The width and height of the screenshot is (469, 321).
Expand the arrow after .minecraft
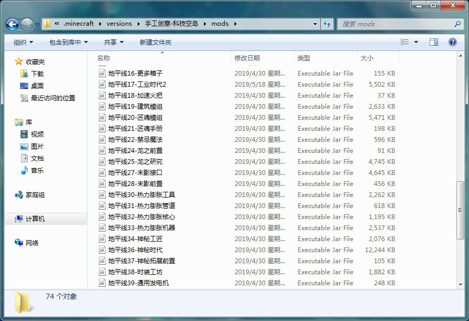(100, 24)
